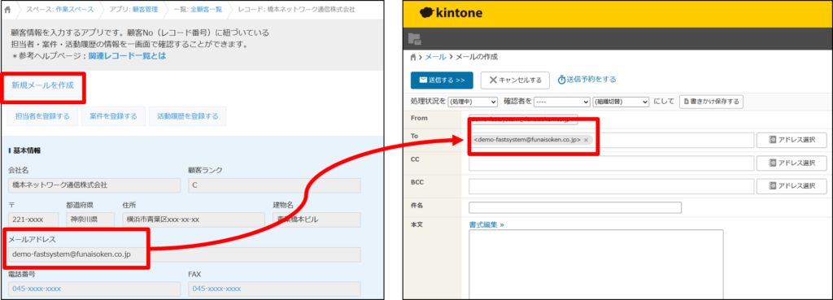Click the postal code field 221-xxxx
The height and width of the screenshot is (300, 833).
[33, 220]
